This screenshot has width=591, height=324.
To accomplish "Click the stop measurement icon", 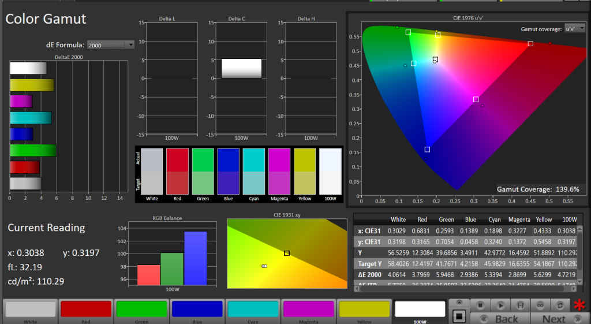I will pyautogui.click(x=480, y=304).
